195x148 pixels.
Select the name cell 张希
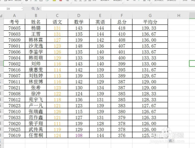pyautogui.click(x=36, y=88)
